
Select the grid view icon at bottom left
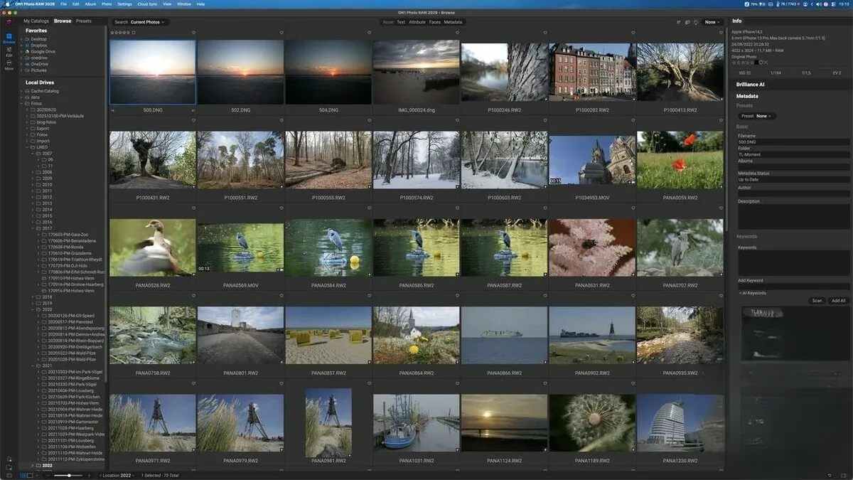22,475
